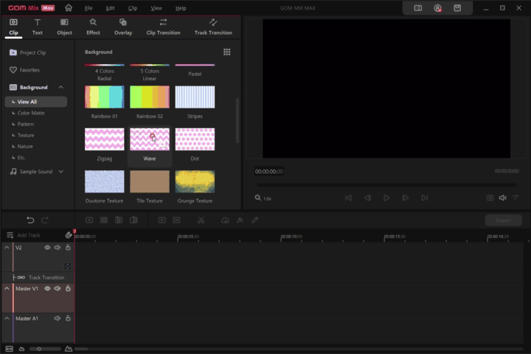Select the Texture background category
531x354 pixels.
click(x=26, y=135)
